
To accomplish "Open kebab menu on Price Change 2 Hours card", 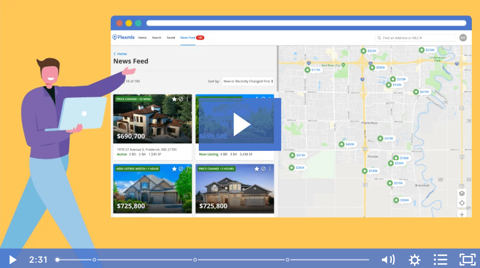I will coord(270,169).
